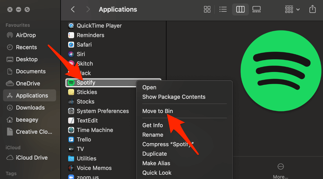Open iCloud Drive in sidebar

32,158
